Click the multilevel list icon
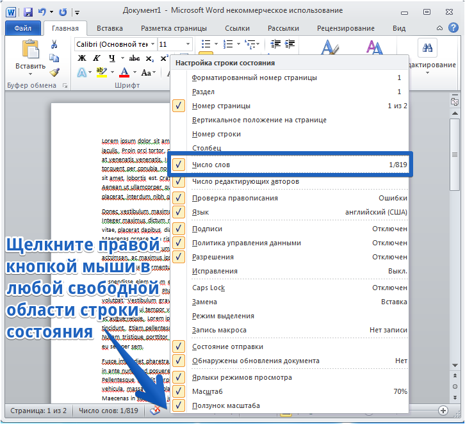Viewport: 465px width, 424px height. (250, 44)
